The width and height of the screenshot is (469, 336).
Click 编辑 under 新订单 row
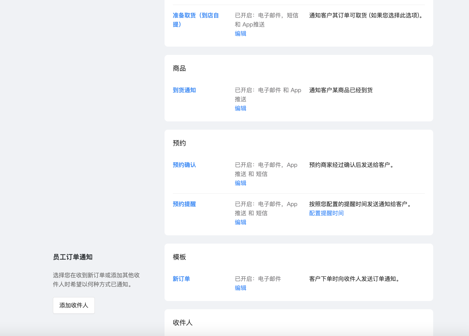pos(240,288)
